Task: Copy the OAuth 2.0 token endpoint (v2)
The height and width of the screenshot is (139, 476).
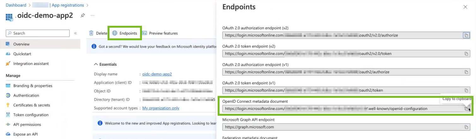Action: click(466, 54)
